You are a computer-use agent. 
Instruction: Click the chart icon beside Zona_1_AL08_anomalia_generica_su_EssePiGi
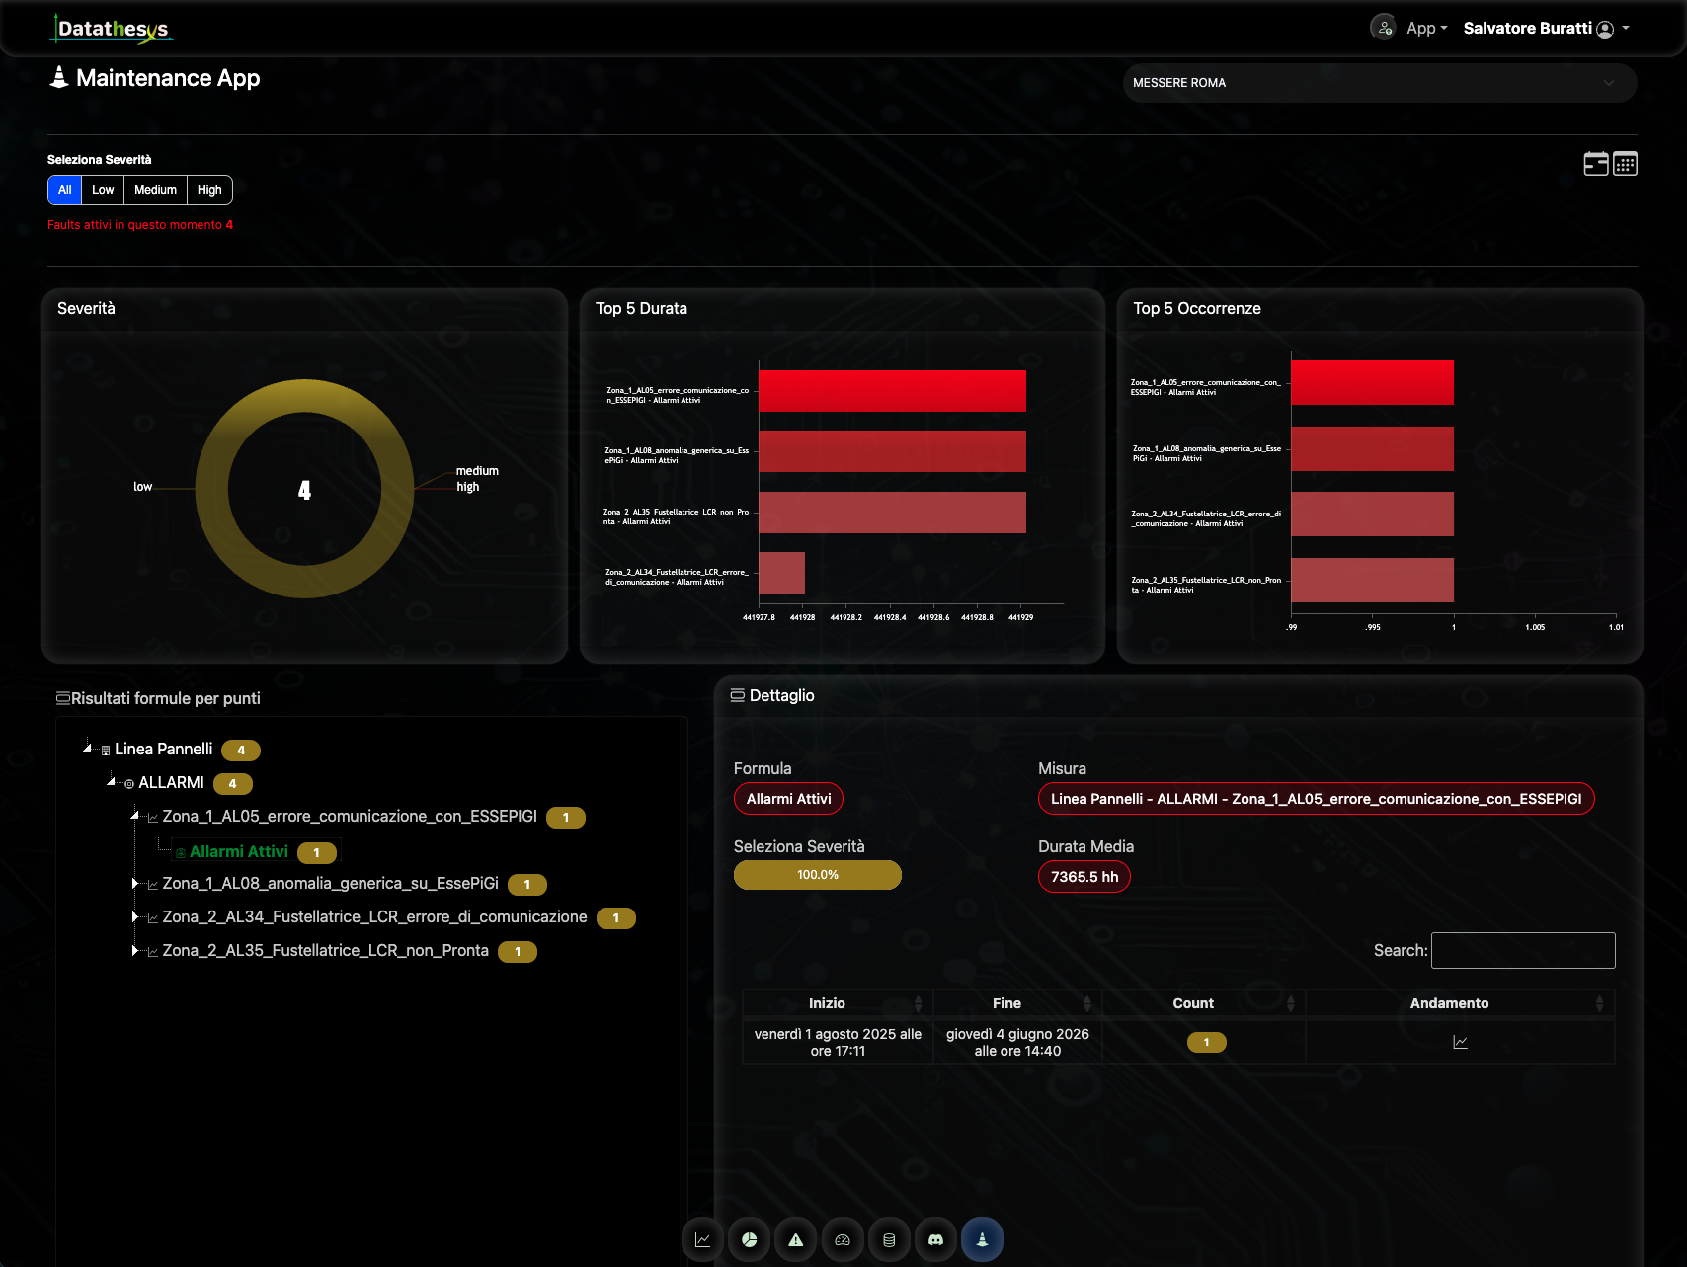click(x=153, y=885)
